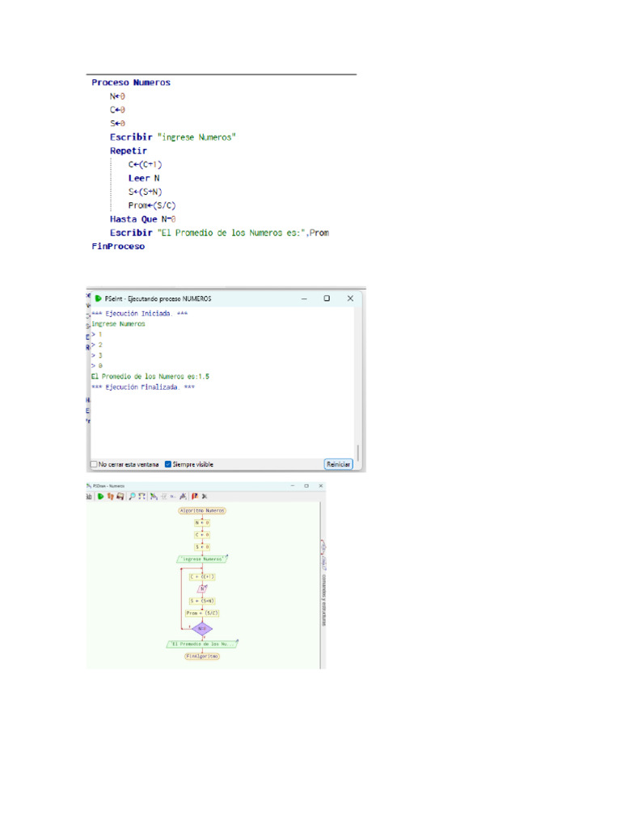Select the purple N=0 decision diamond

[x=202, y=627]
